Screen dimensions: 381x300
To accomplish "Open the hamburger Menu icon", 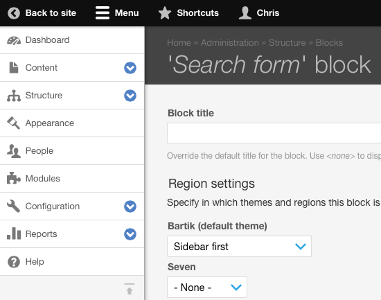I will coord(103,13).
